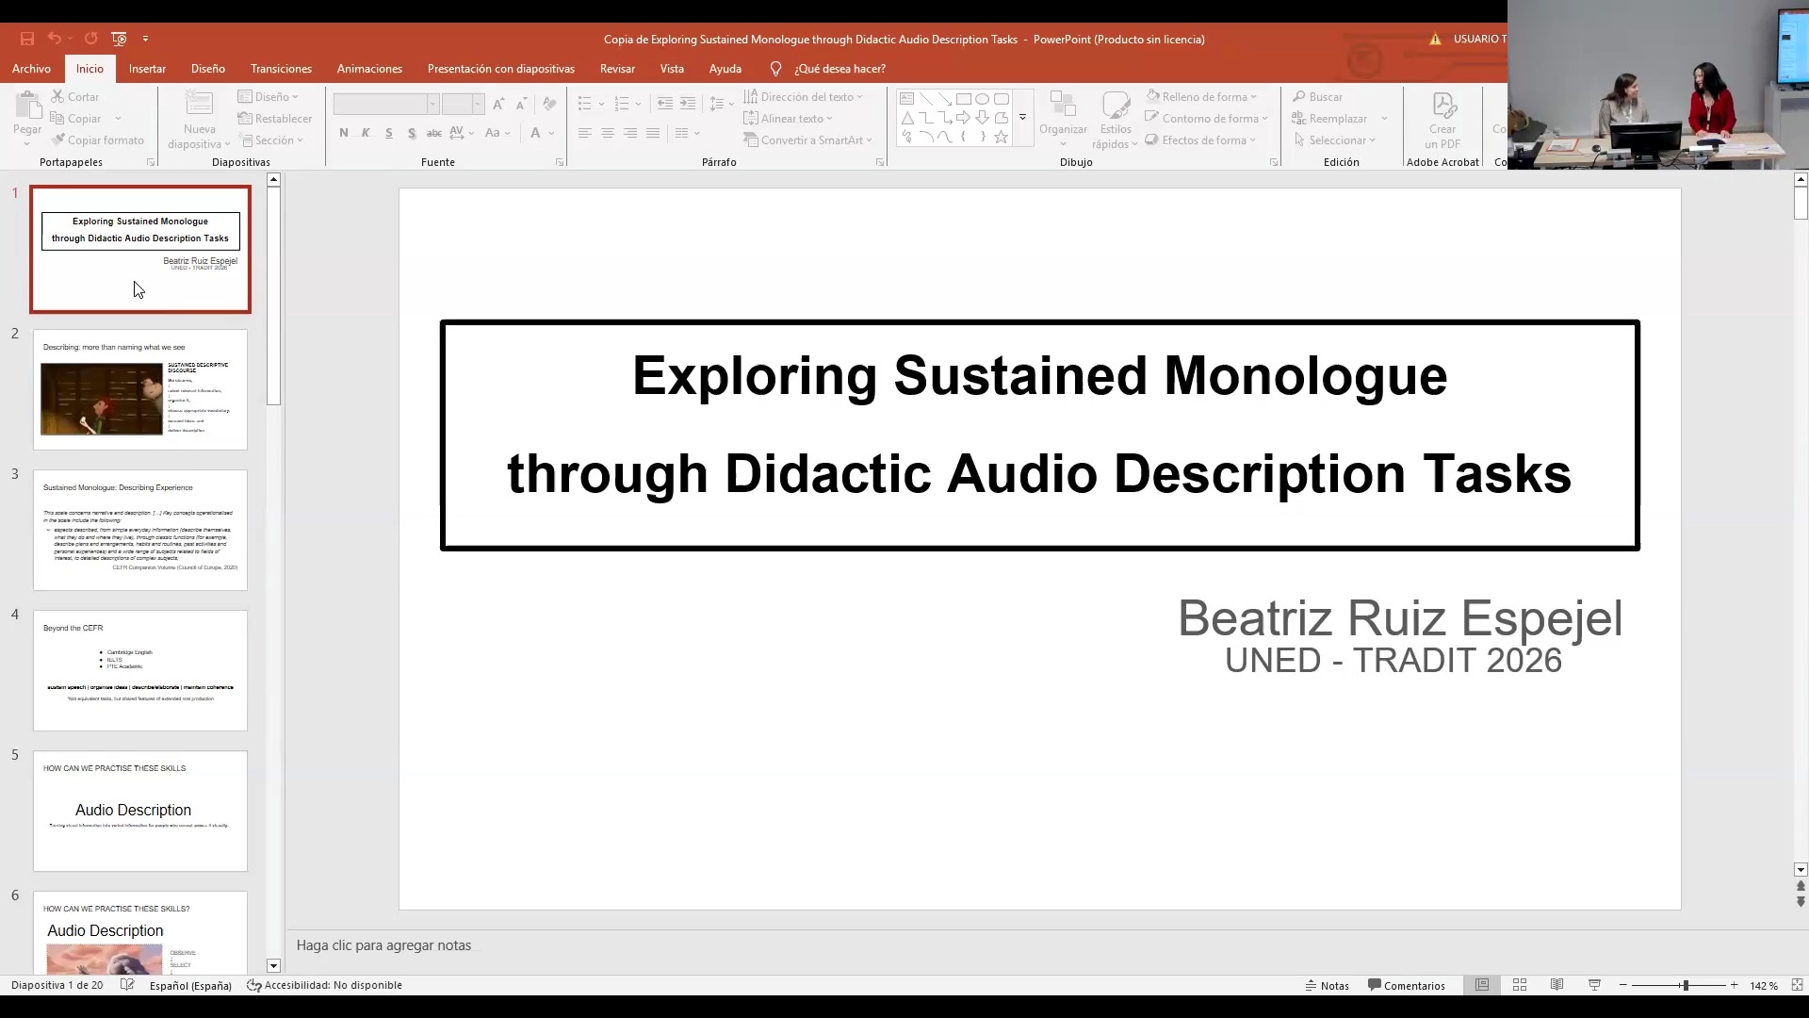Click increase font size icon

coord(498,104)
